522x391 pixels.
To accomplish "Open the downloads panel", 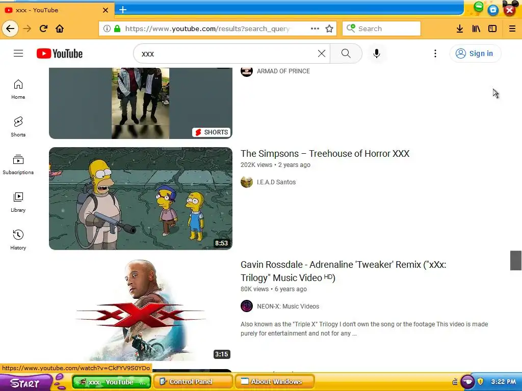I will coord(460,29).
